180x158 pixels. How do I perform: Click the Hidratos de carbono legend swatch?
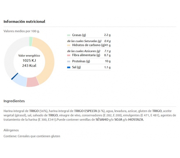(69, 45)
